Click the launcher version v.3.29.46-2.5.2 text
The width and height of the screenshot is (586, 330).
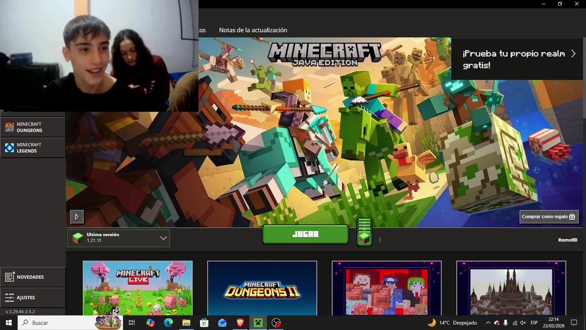(20, 312)
